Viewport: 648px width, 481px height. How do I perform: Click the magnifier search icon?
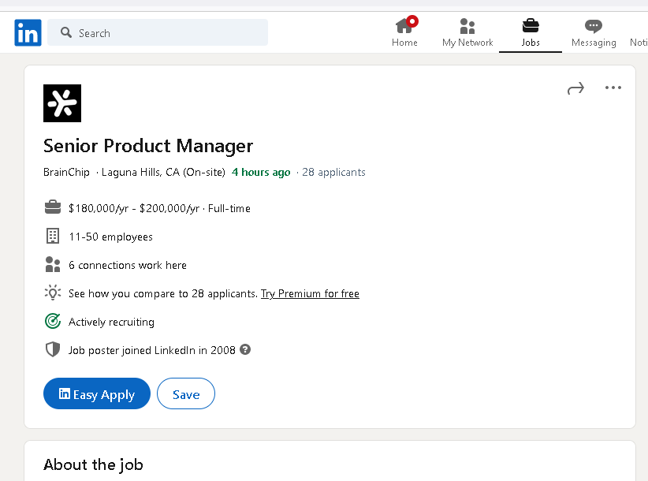(x=66, y=33)
